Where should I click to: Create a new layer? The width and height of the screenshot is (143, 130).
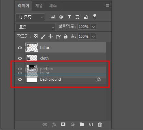(91, 125)
